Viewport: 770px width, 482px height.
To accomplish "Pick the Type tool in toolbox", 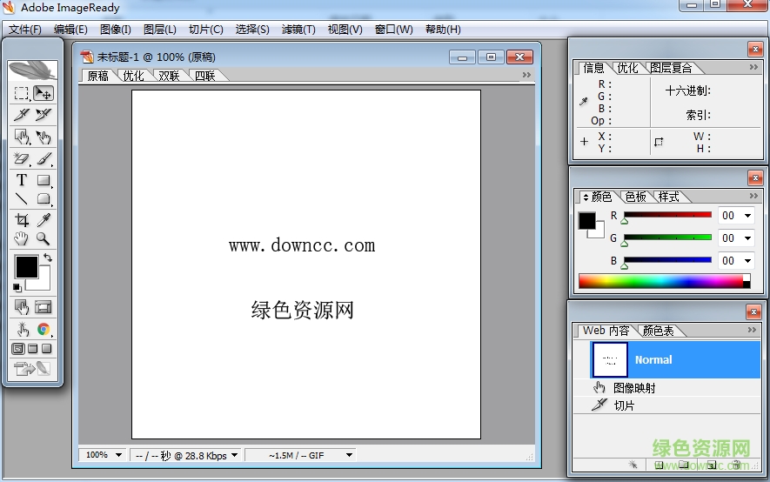I will pos(22,180).
